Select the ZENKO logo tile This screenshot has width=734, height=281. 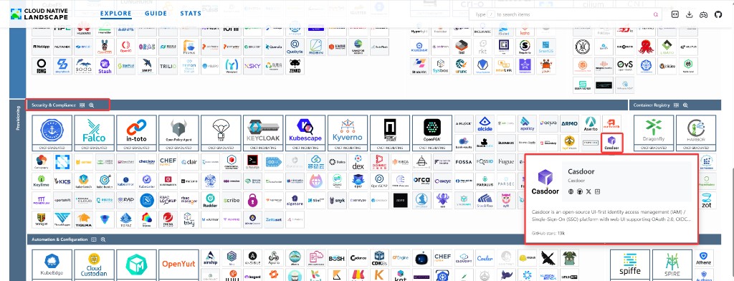(x=295, y=66)
